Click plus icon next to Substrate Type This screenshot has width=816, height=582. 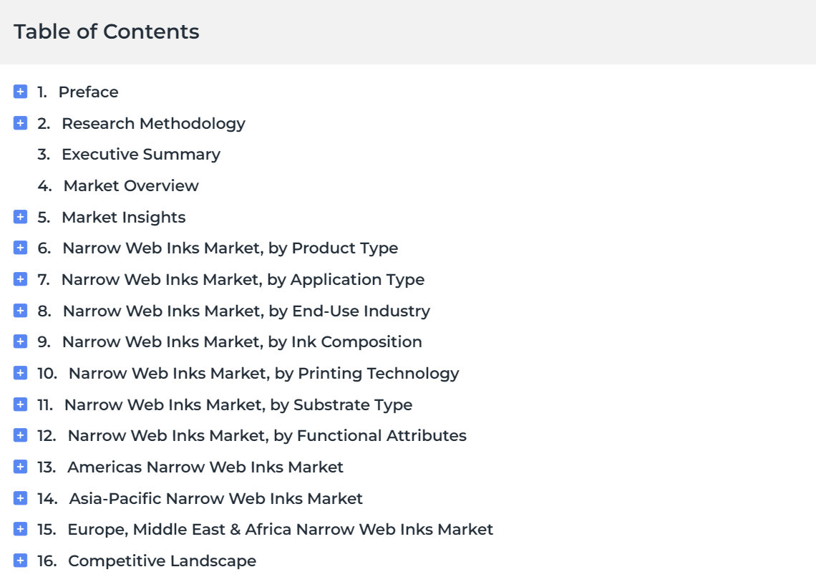click(x=20, y=404)
